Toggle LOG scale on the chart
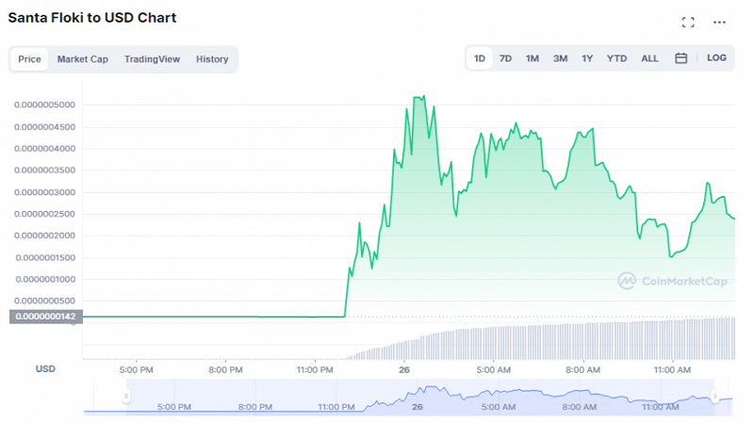Screen dimensions: 754x424 pos(716,57)
